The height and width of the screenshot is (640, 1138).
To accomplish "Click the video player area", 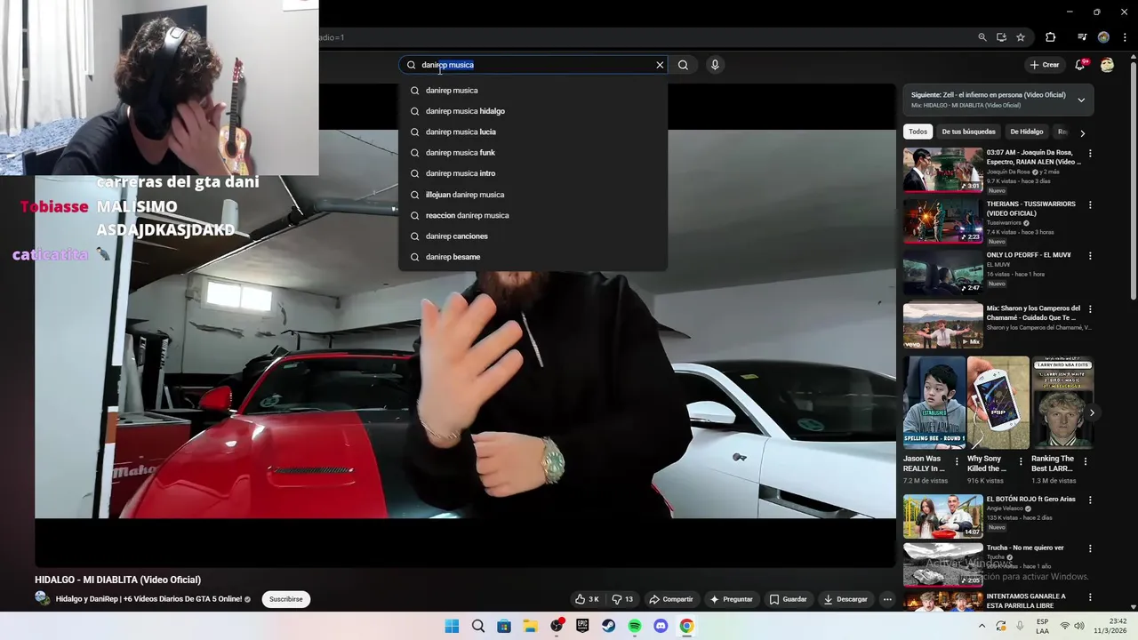I will 465,324.
